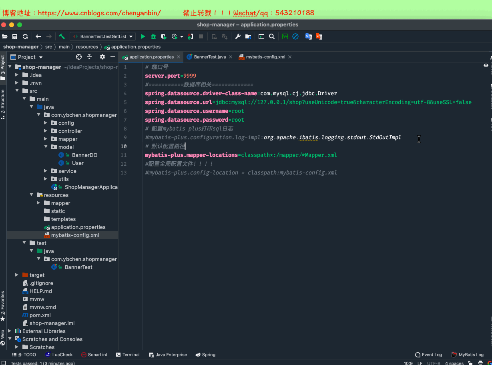492x365 pixels.
Task: Switch to mybatis-config.xml tab
Action: 265,57
